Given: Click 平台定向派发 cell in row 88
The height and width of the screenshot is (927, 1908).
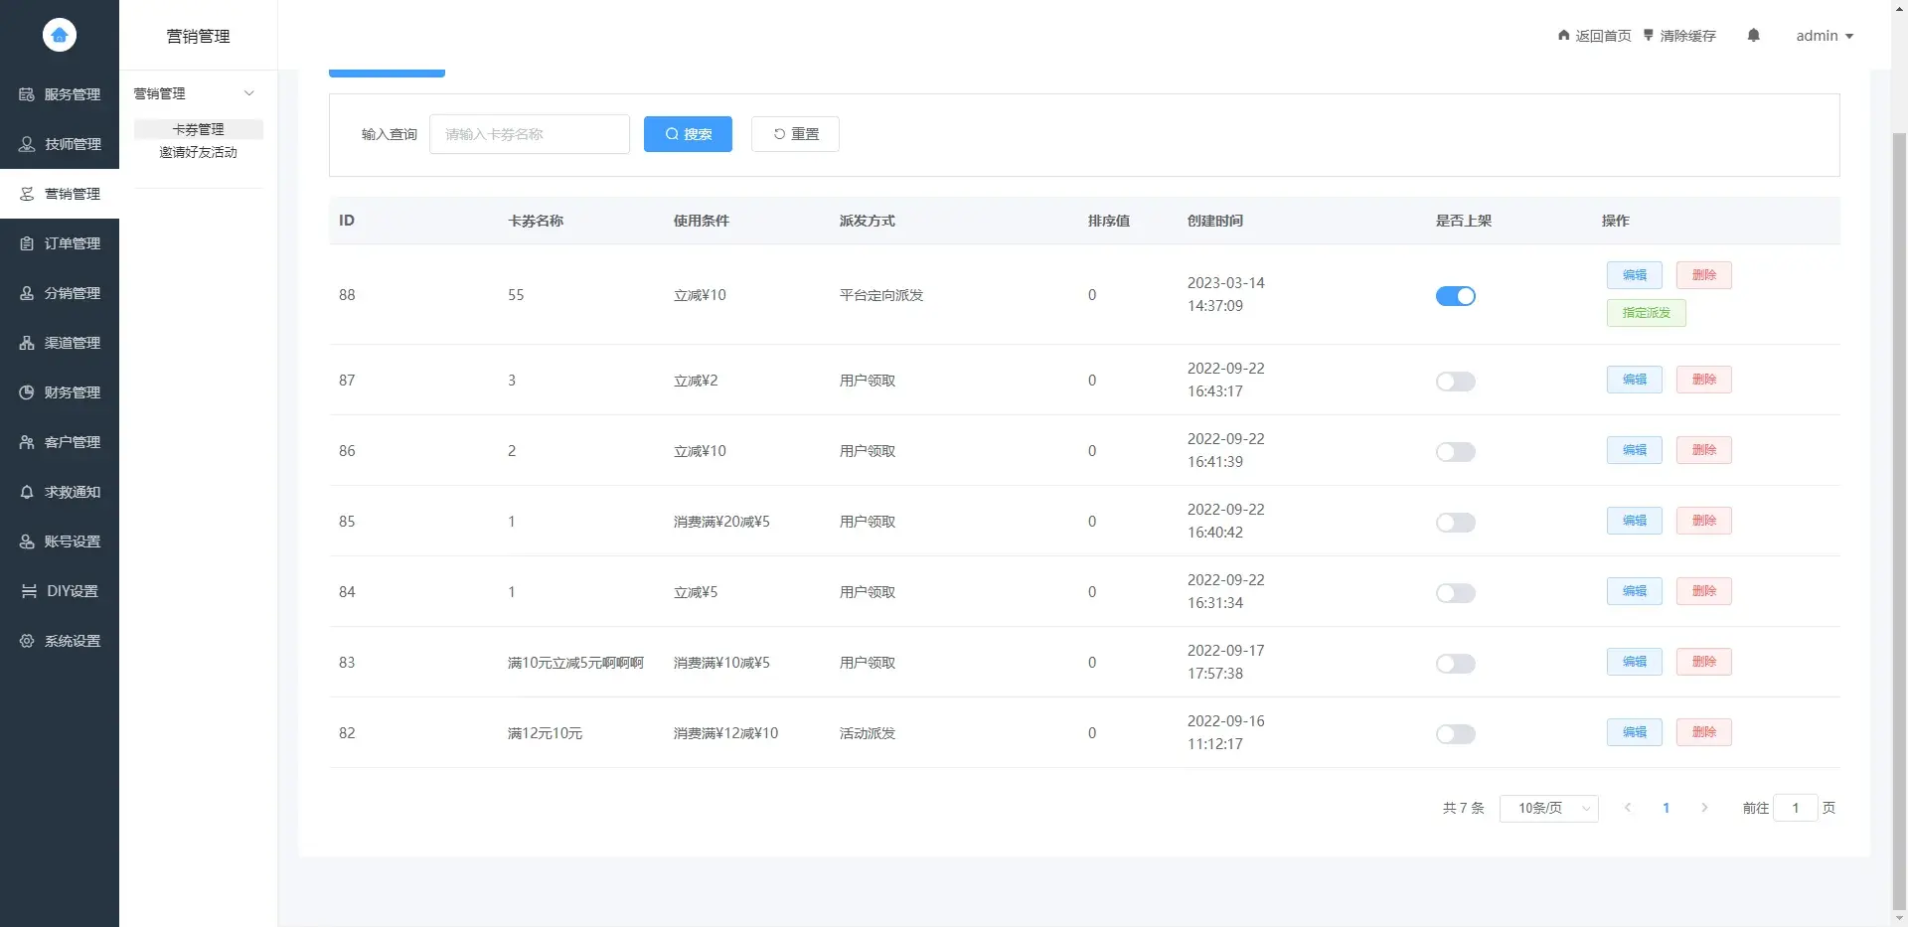Looking at the screenshot, I should point(881,295).
